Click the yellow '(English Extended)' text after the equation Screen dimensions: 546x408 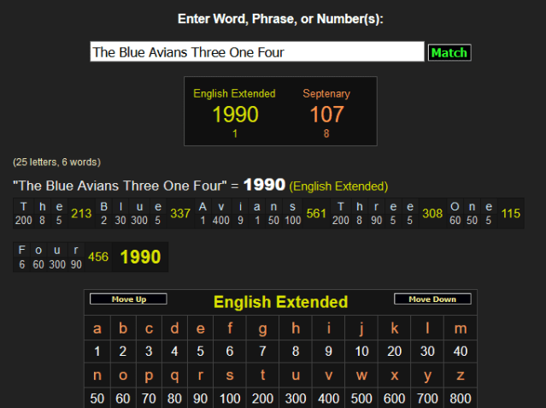pos(338,186)
